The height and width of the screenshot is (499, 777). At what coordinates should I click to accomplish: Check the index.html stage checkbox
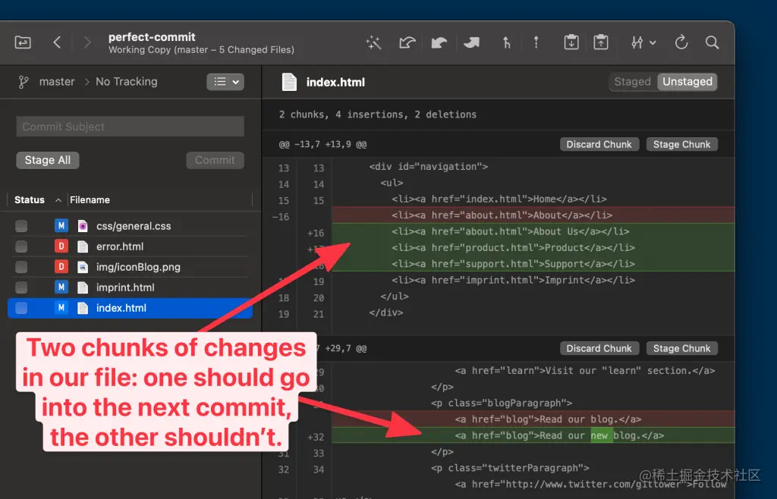tap(21, 308)
